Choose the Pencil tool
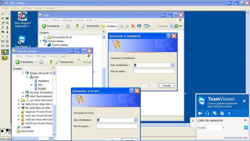The width and height of the screenshot is (250, 141). [x=3, y=27]
